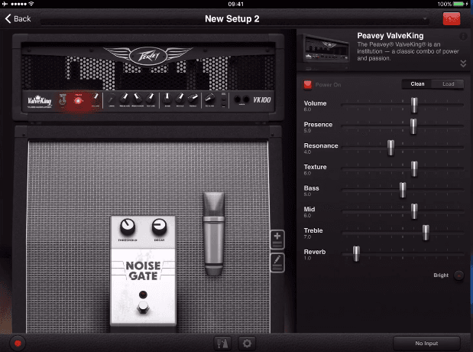Open the New Setup 2 title dropdown arrow
The height and width of the screenshot is (352, 473).
[x=425, y=18]
